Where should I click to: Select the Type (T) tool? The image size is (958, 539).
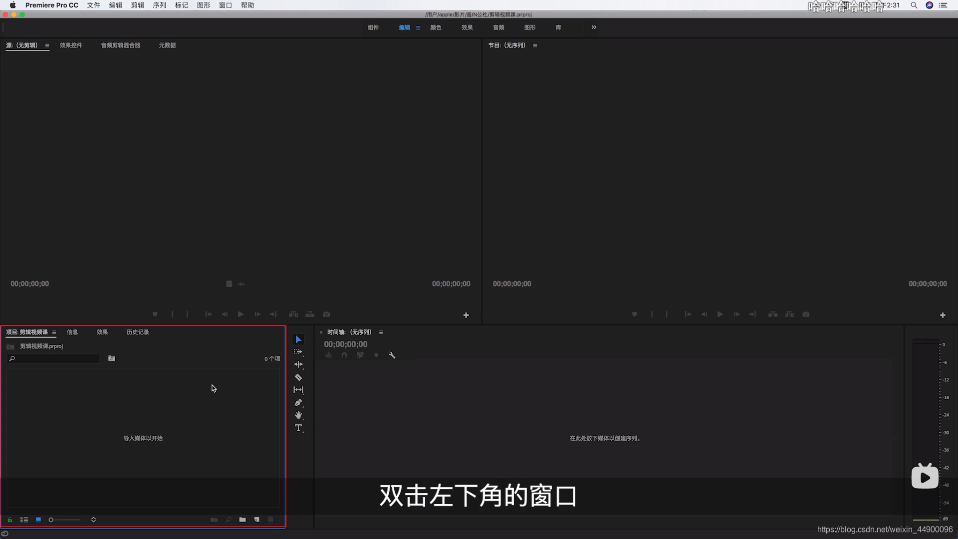(x=298, y=428)
